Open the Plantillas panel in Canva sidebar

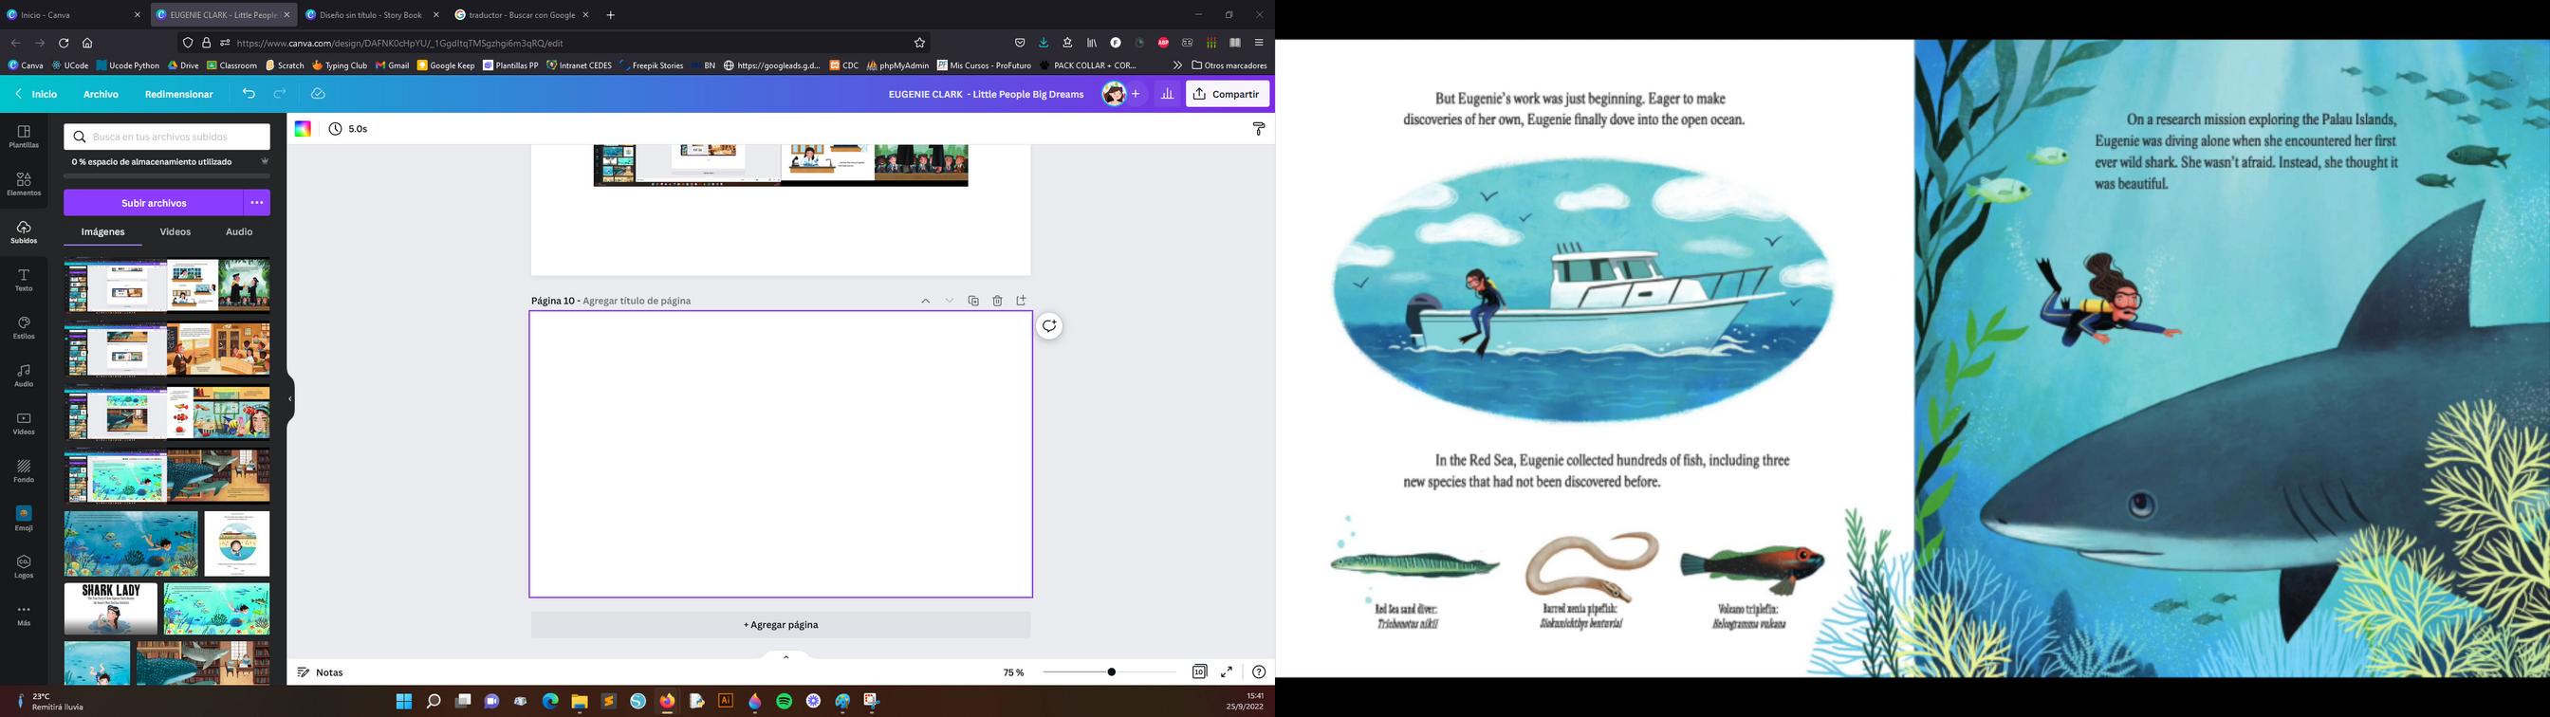tap(24, 137)
